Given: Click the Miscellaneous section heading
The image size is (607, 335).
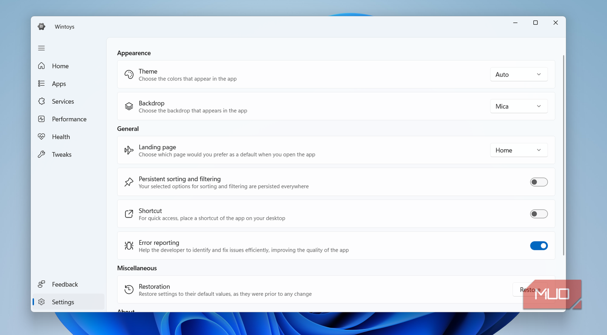Looking at the screenshot, I should [x=137, y=268].
